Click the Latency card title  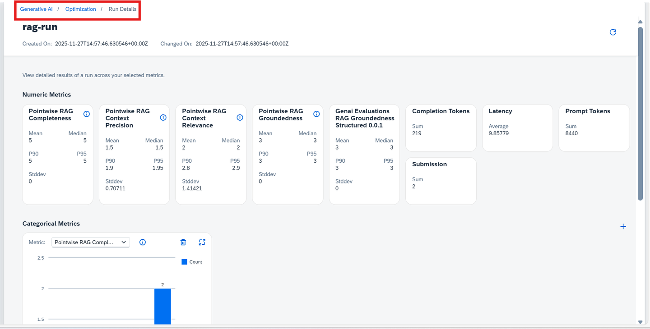[501, 111]
